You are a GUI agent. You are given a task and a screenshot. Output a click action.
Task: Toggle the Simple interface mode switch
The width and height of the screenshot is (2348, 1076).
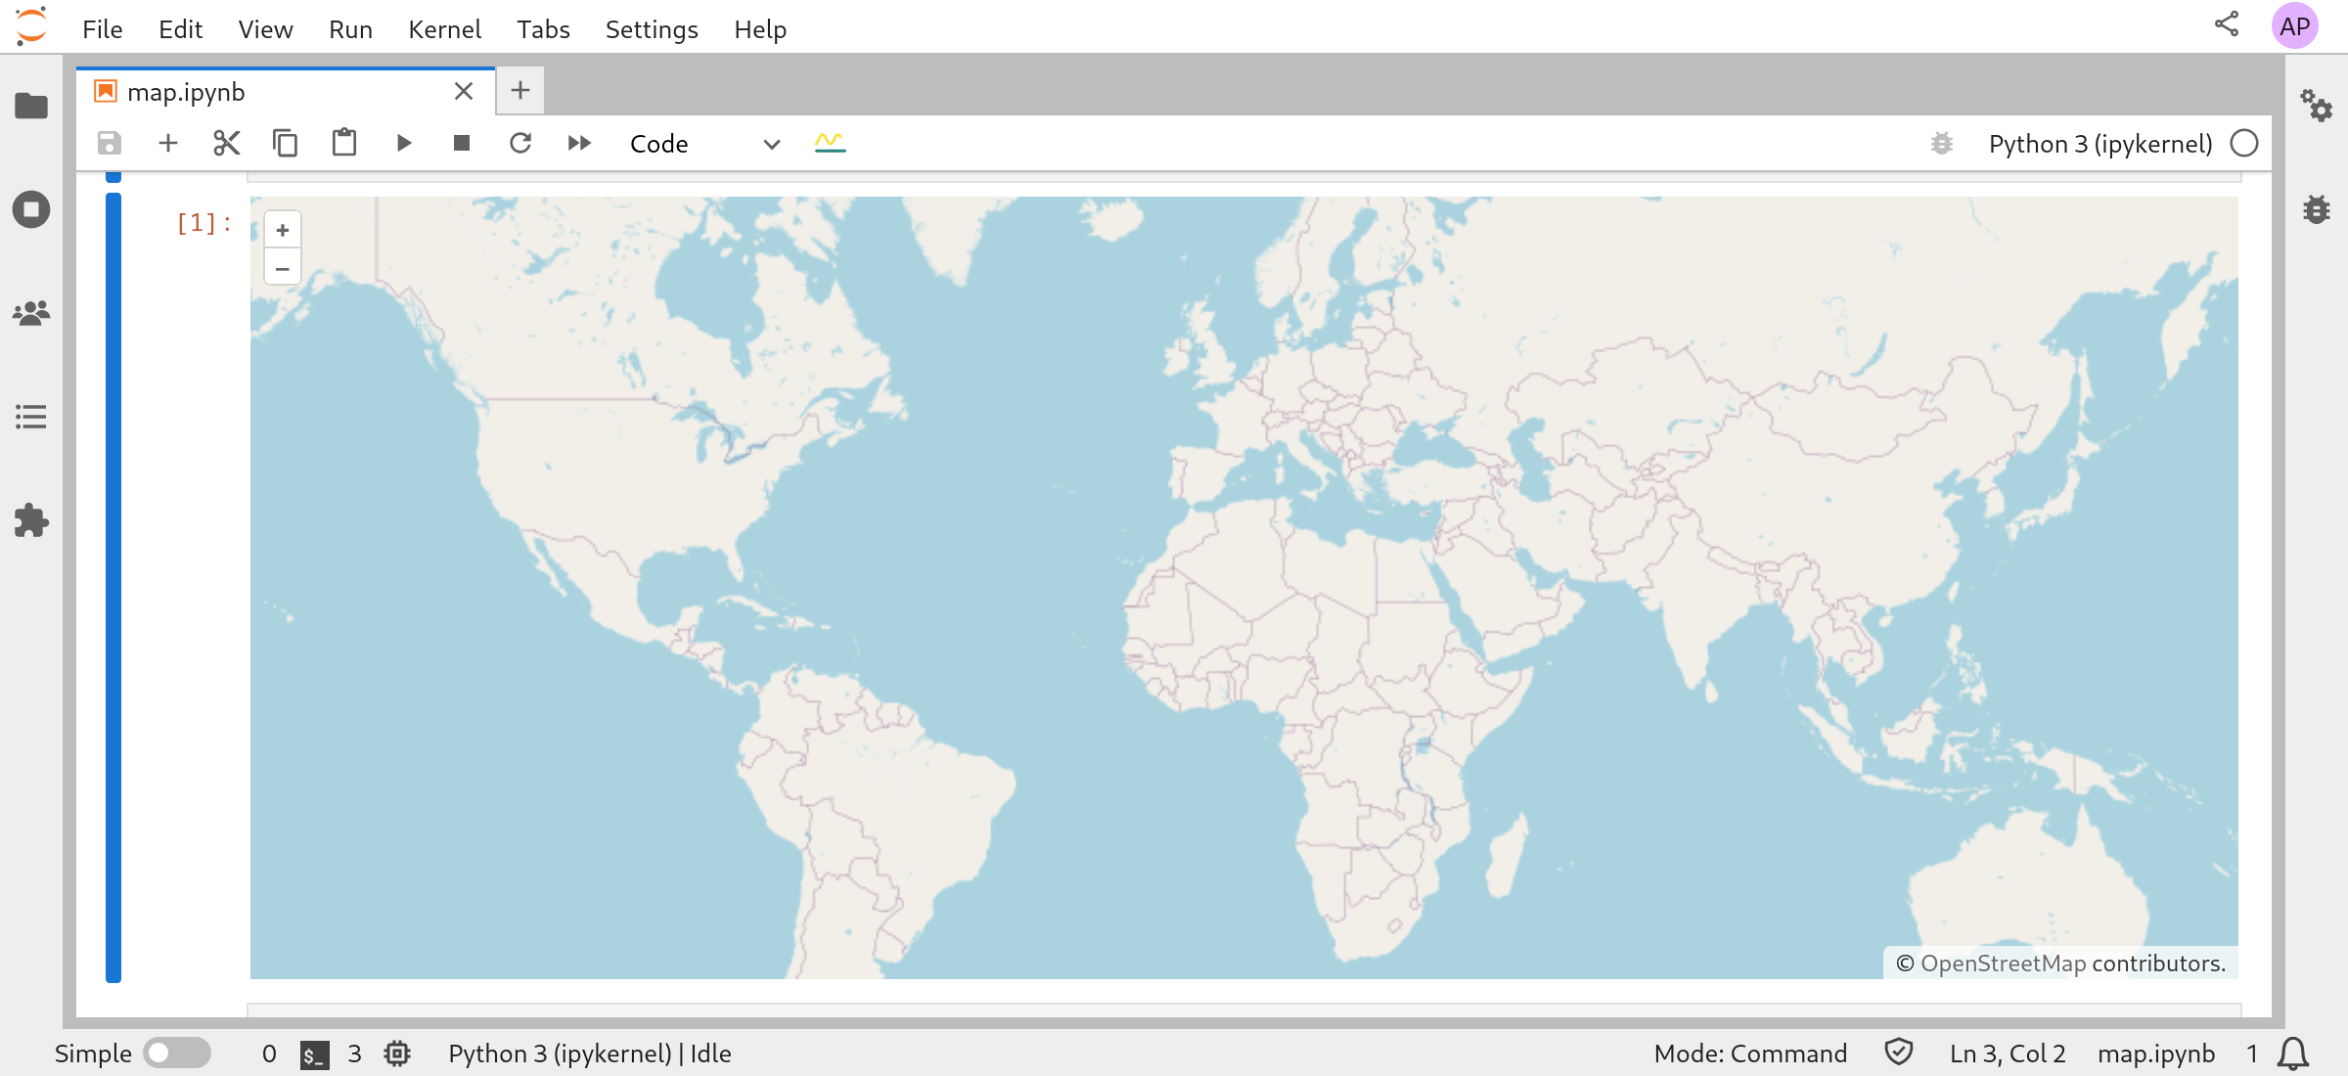coord(176,1054)
